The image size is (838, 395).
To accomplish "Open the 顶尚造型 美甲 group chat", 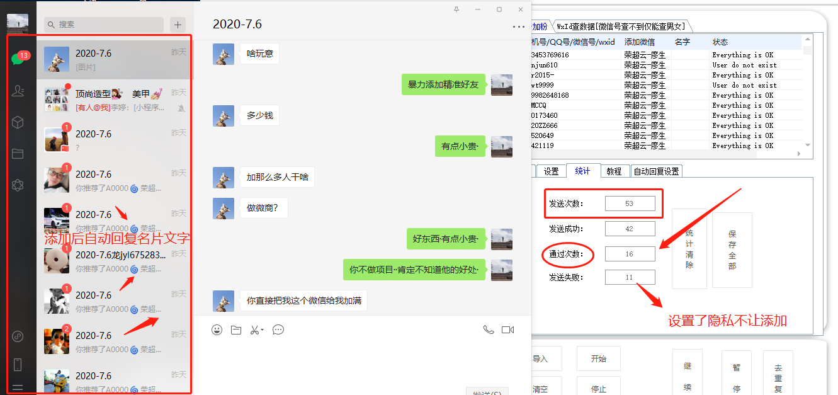I will pyautogui.click(x=115, y=100).
